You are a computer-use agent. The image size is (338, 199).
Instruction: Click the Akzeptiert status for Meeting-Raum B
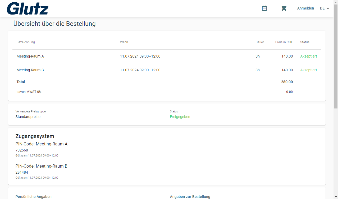coord(308,70)
